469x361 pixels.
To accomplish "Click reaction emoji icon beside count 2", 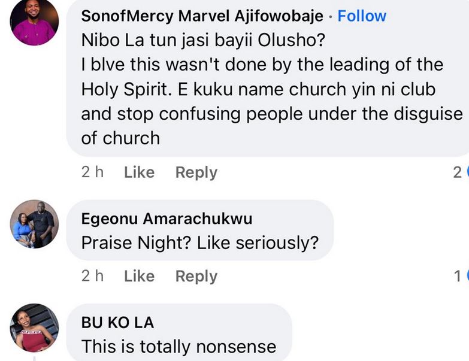I will (x=467, y=172).
